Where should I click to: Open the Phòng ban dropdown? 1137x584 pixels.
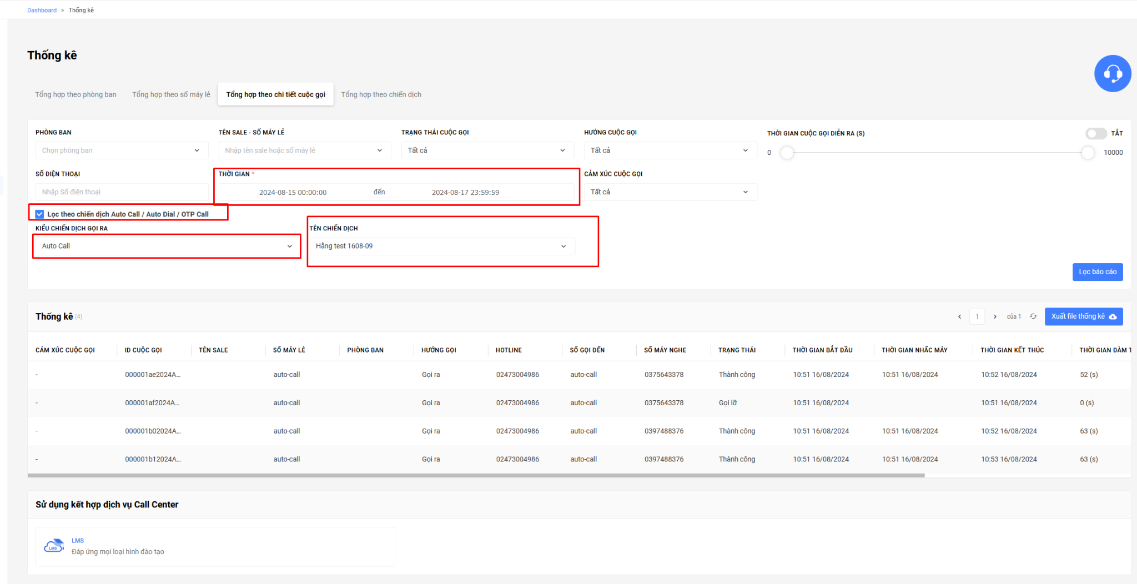122,150
